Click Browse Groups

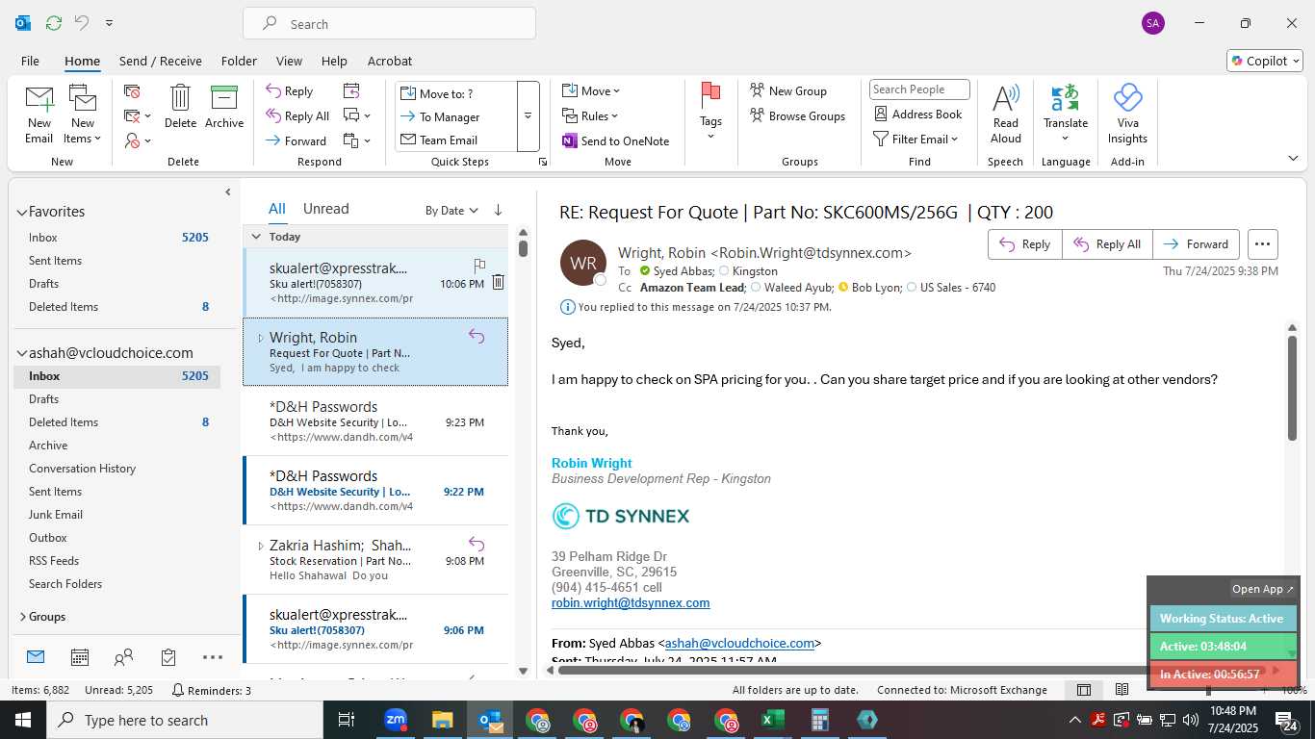coord(797,116)
